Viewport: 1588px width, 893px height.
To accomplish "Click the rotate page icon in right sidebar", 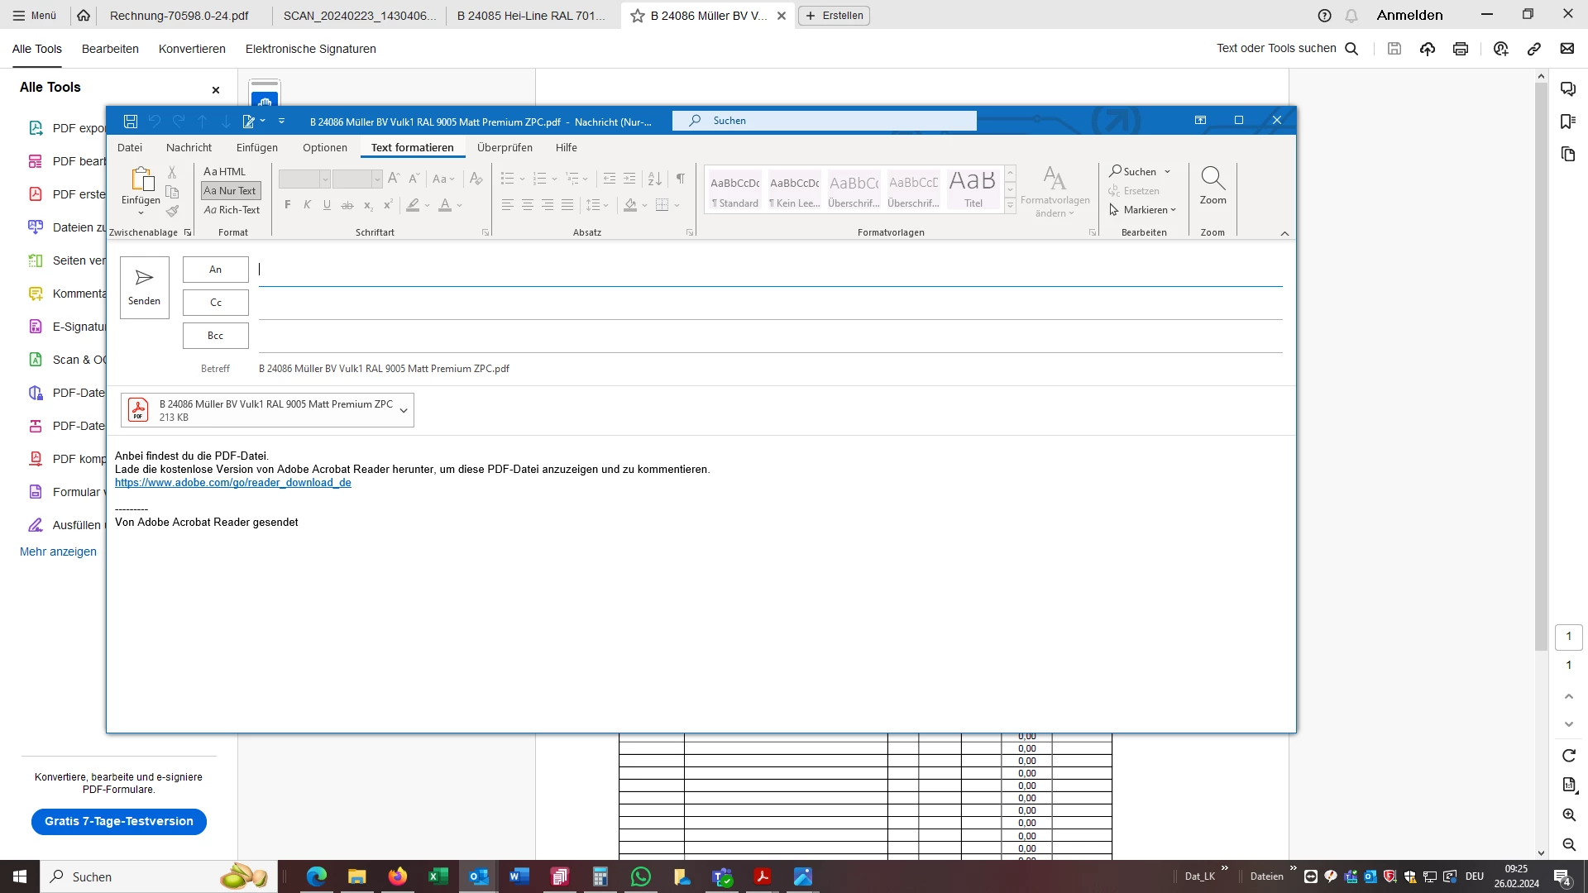I will tap(1569, 756).
